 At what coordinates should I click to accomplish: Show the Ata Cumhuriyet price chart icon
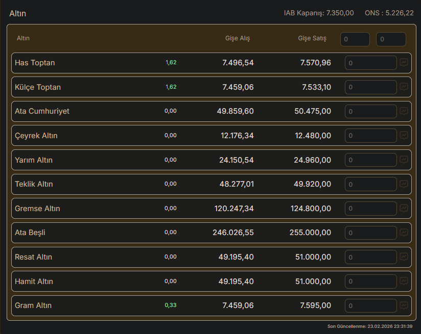click(x=404, y=111)
